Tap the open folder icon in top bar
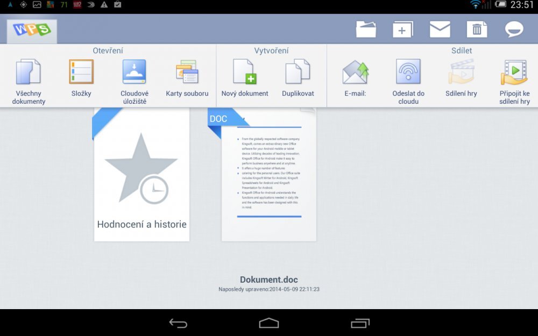 point(366,30)
